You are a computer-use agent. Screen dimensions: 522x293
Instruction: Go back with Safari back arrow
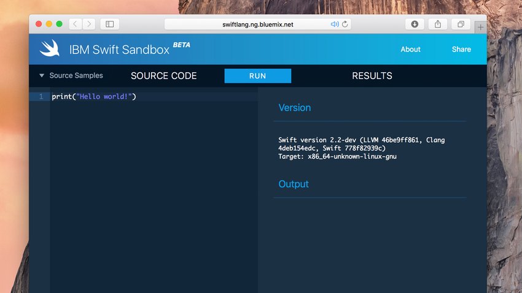pyautogui.click(x=76, y=25)
